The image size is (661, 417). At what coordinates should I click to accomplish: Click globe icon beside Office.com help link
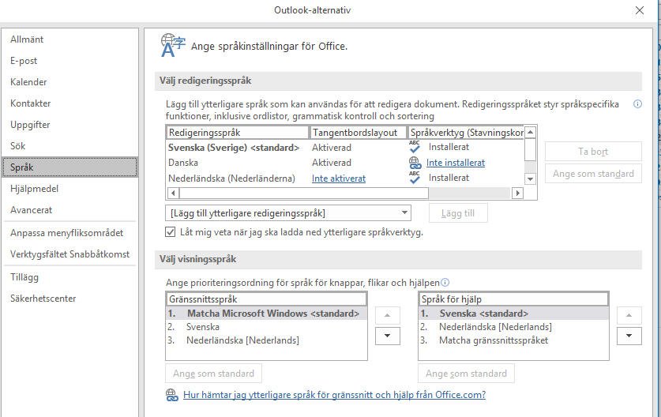coord(171,395)
